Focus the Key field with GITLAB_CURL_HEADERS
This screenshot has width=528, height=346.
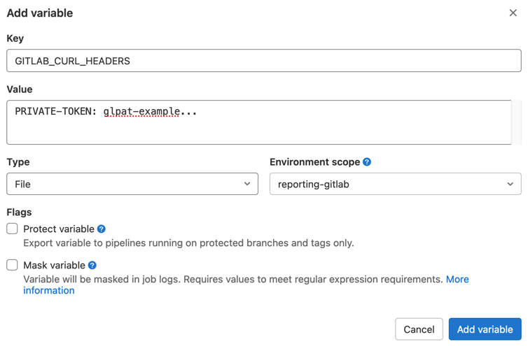[263, 61]
